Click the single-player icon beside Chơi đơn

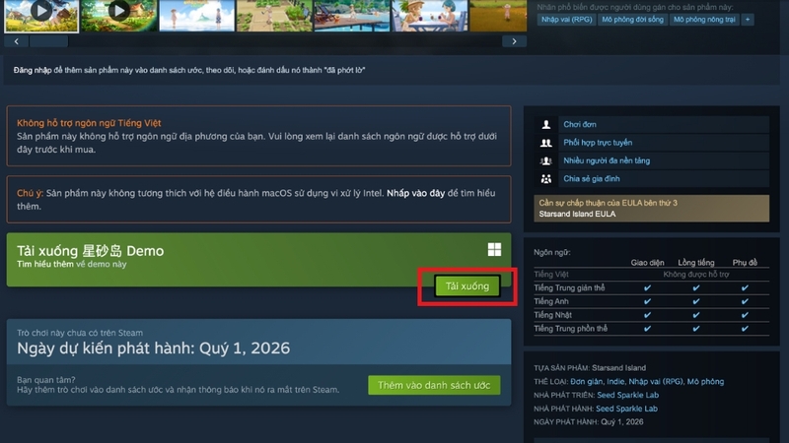[x=546, y=125]
